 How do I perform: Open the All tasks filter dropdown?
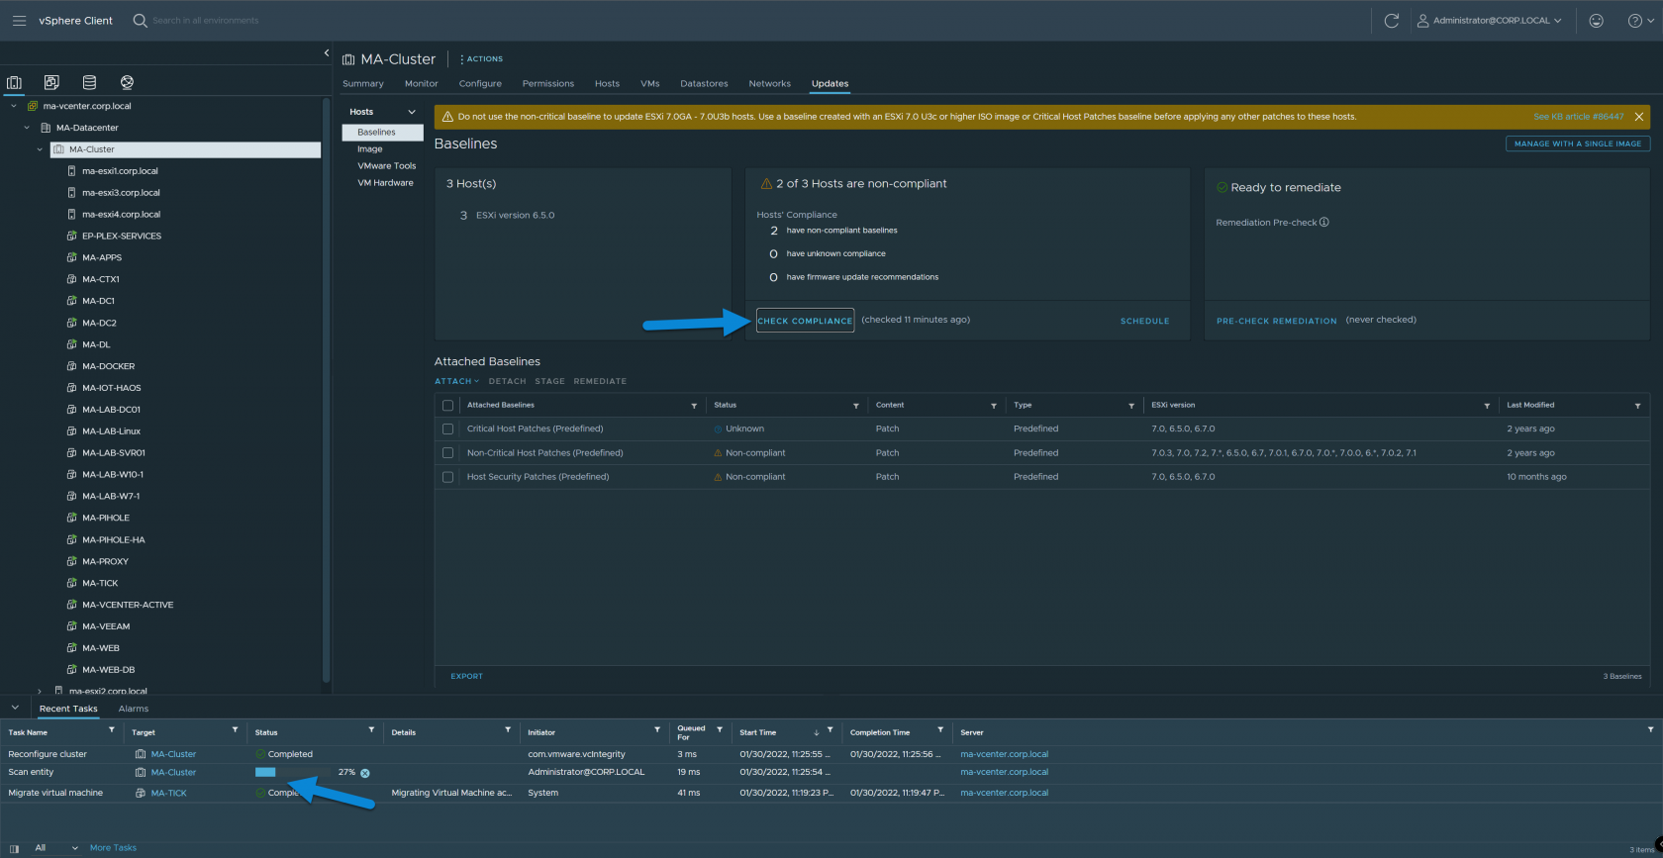56,847
